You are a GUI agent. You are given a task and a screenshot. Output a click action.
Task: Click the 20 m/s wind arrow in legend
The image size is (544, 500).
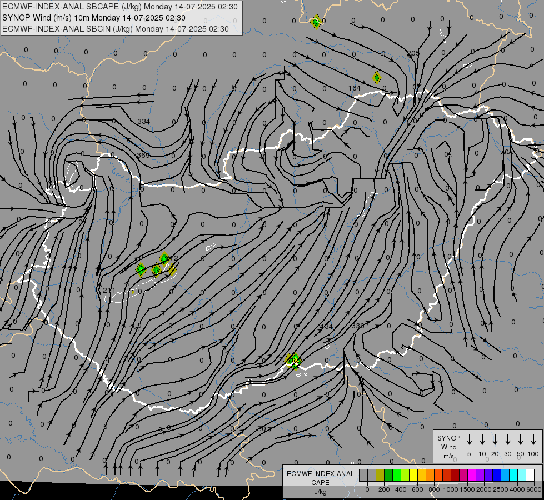(x=495, y=439)
